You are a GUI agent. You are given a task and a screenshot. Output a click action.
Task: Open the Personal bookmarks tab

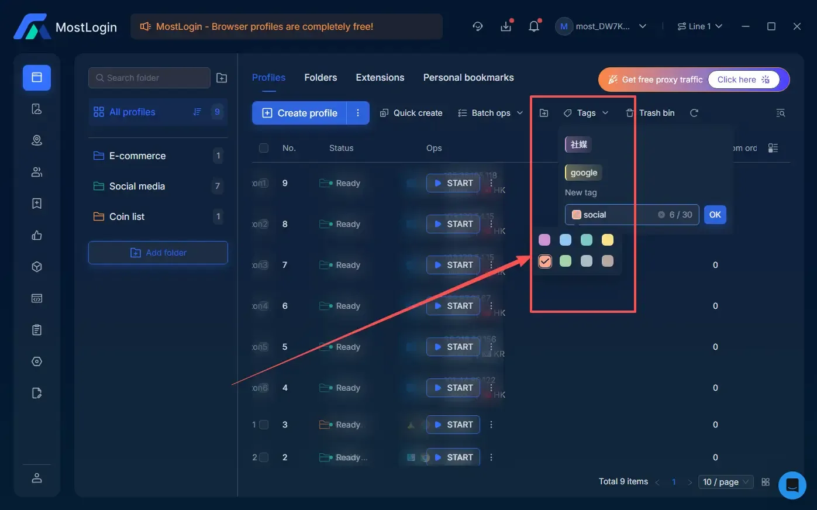tap(468, 77)
